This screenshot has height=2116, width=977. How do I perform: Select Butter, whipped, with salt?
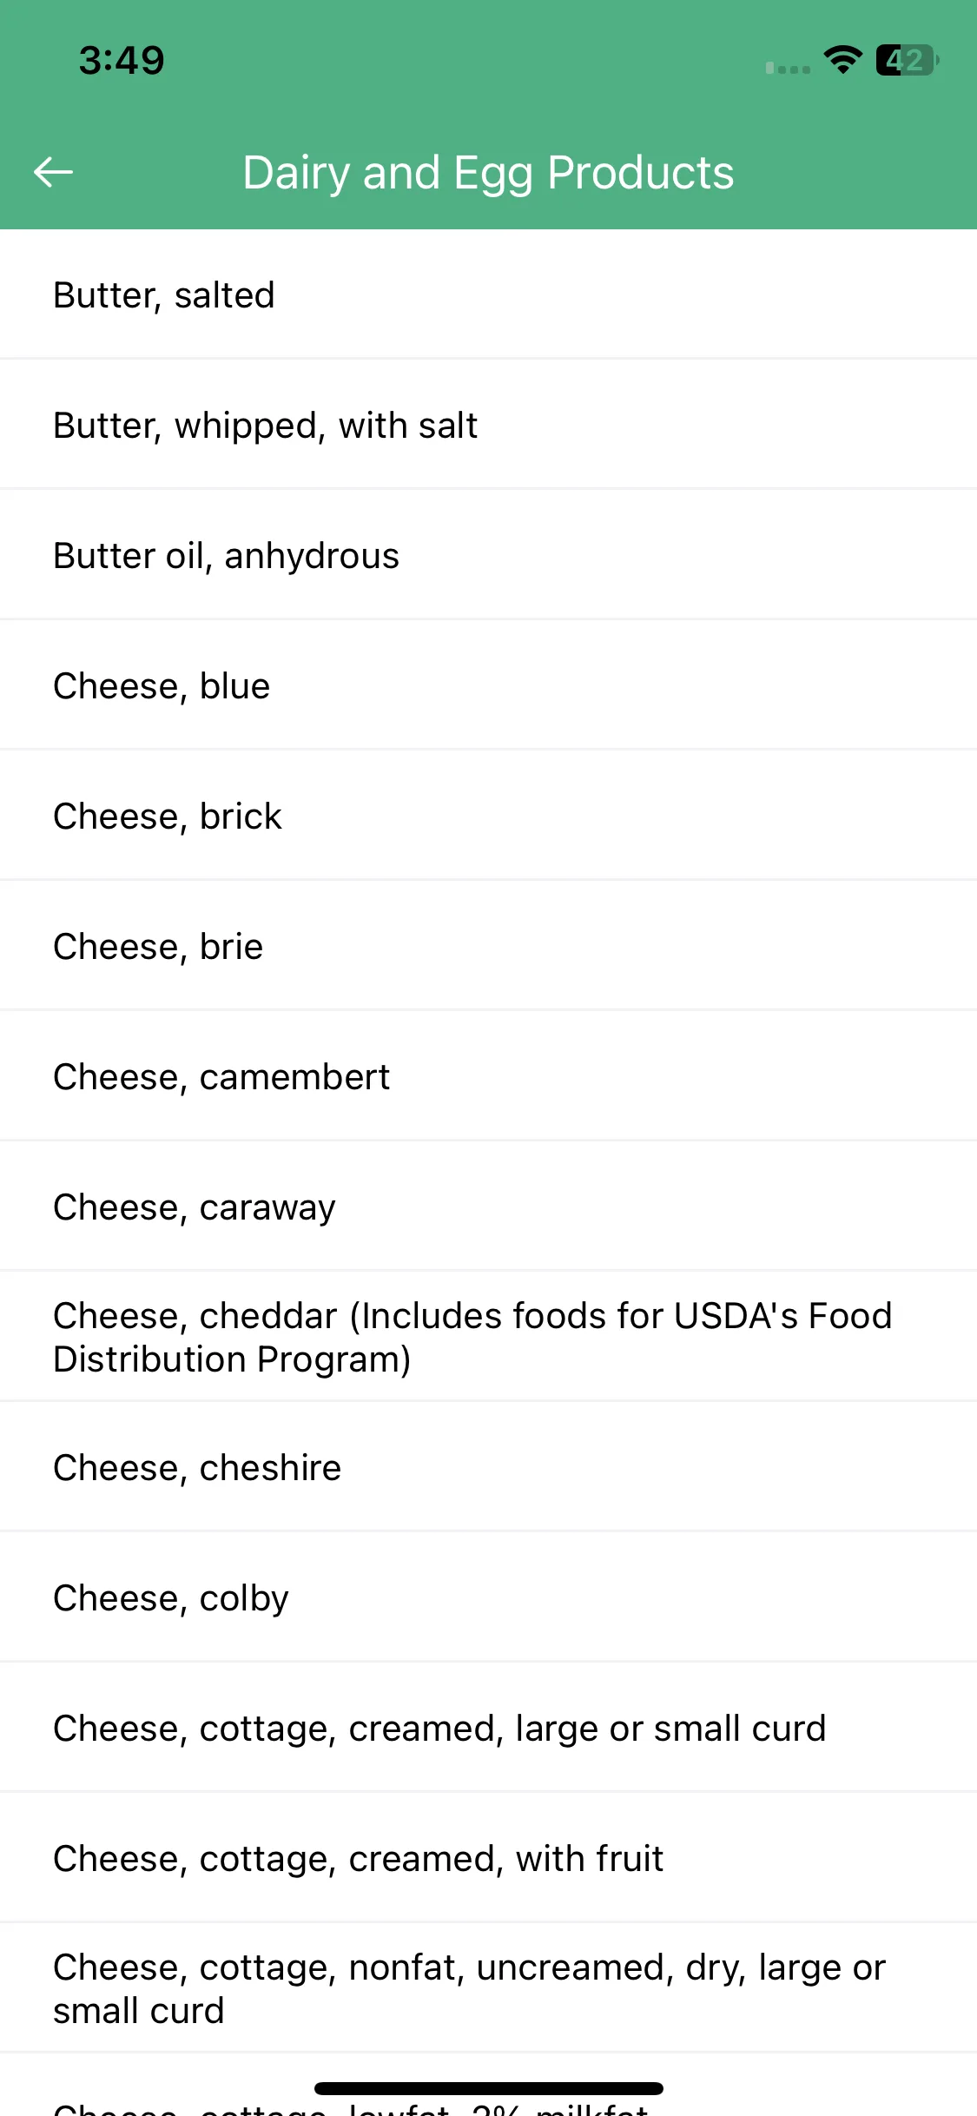coord(488,425)
